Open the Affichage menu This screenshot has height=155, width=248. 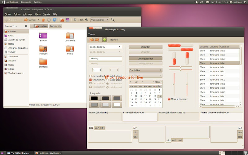(x=27, y=14)
